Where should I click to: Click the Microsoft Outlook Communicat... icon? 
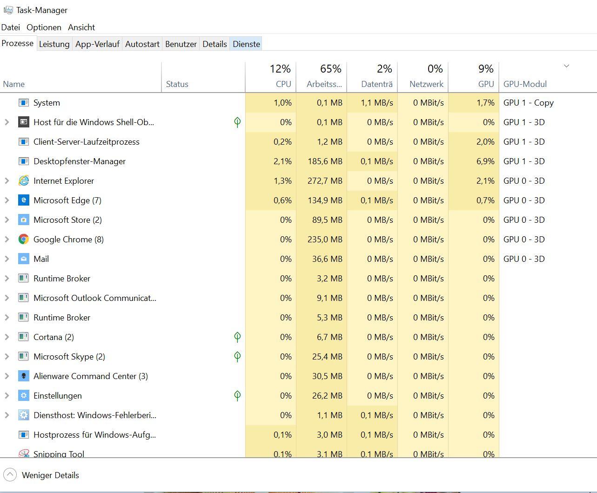23,298
